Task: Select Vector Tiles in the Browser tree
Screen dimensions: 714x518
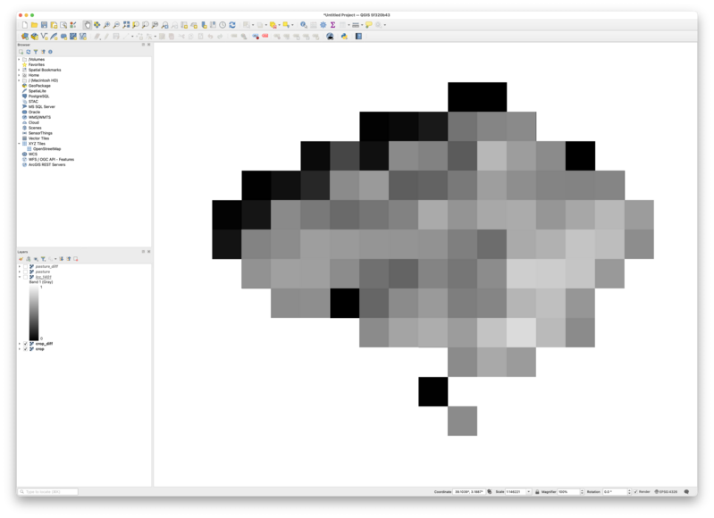Action: tap(38, 138)
